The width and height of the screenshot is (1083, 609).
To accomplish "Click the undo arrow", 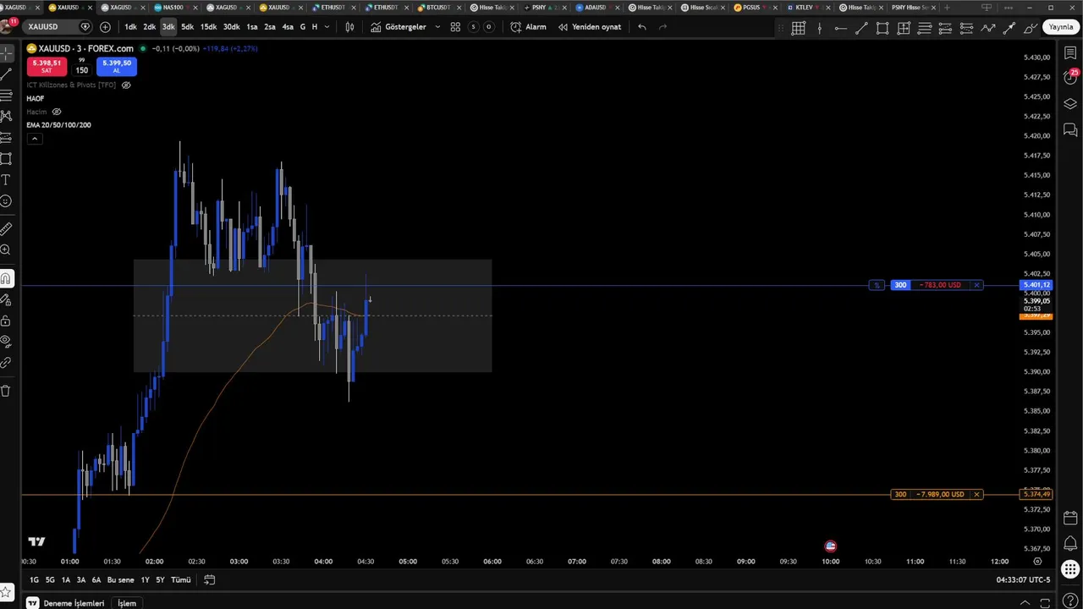I will [642, 27].
